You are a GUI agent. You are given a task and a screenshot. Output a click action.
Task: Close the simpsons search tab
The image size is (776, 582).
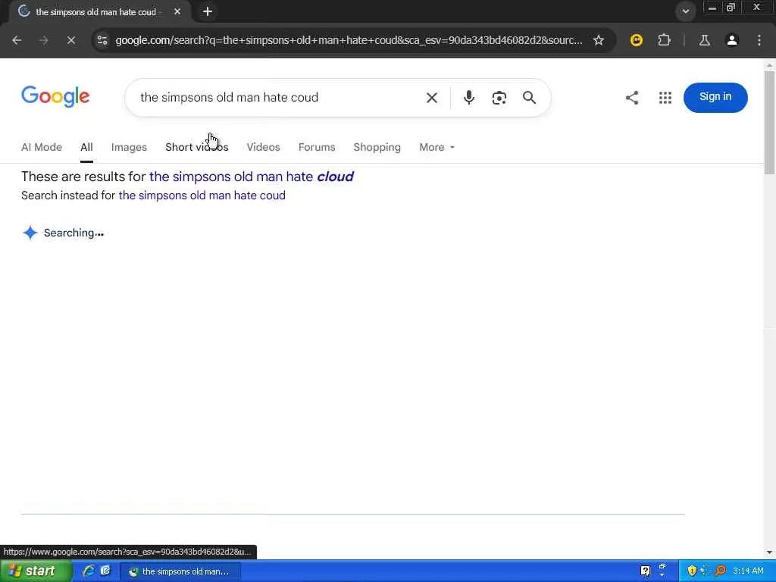pyautogui.click(x=177, y=11)
